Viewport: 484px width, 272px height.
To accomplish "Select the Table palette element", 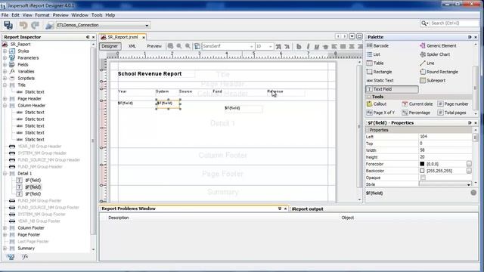I will [x=375, y=63].
